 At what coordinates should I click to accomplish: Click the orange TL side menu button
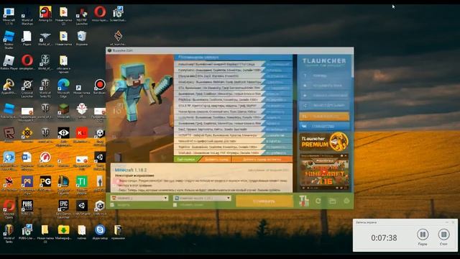click(324, 117)
